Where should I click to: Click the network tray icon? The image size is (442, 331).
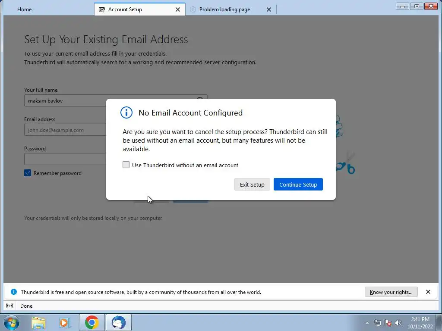pyautogui.click(x=377, y=323)
